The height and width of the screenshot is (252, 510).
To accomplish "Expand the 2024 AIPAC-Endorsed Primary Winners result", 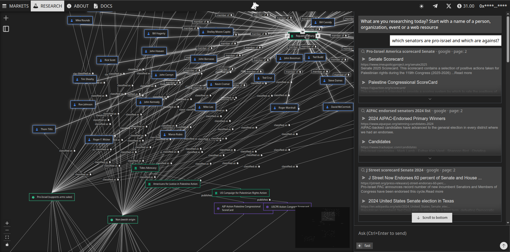I will click(x=364, y=118).
